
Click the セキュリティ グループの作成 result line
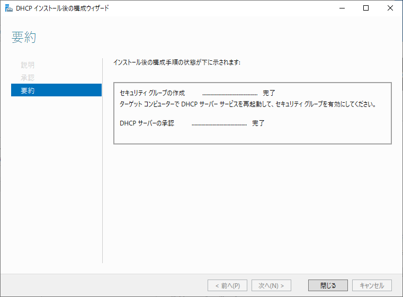[x=153, y=93]
